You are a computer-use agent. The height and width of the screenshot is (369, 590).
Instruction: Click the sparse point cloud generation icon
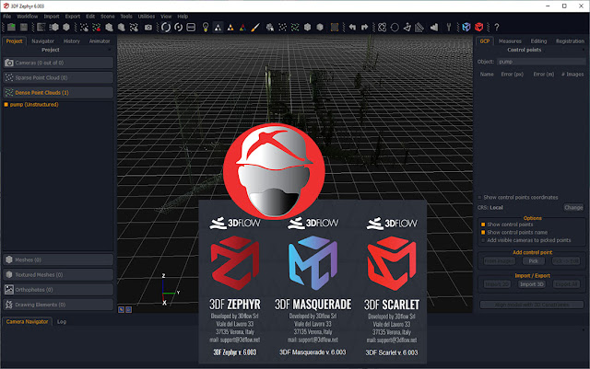pyautogui.click(x=84, y=28)
